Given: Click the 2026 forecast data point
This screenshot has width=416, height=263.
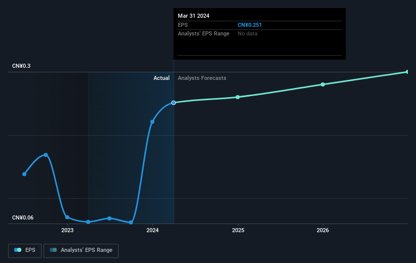Looking at the screenshot, I should [x=323, y=84].
